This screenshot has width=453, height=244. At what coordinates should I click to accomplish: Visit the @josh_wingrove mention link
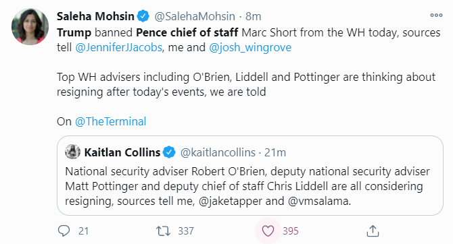point(250,47)
